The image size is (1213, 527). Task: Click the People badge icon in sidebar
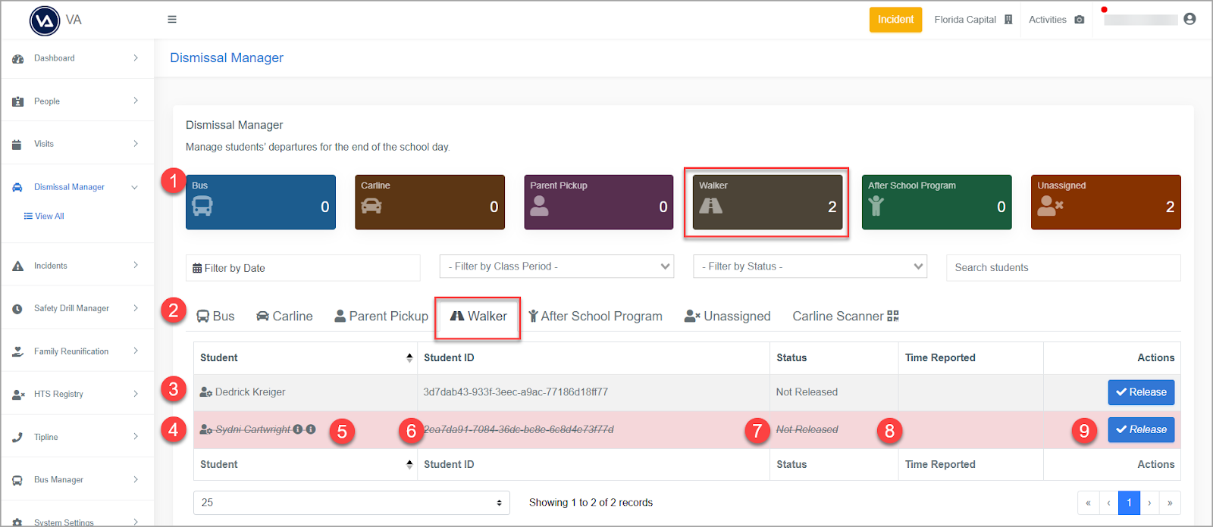(17, 101)
